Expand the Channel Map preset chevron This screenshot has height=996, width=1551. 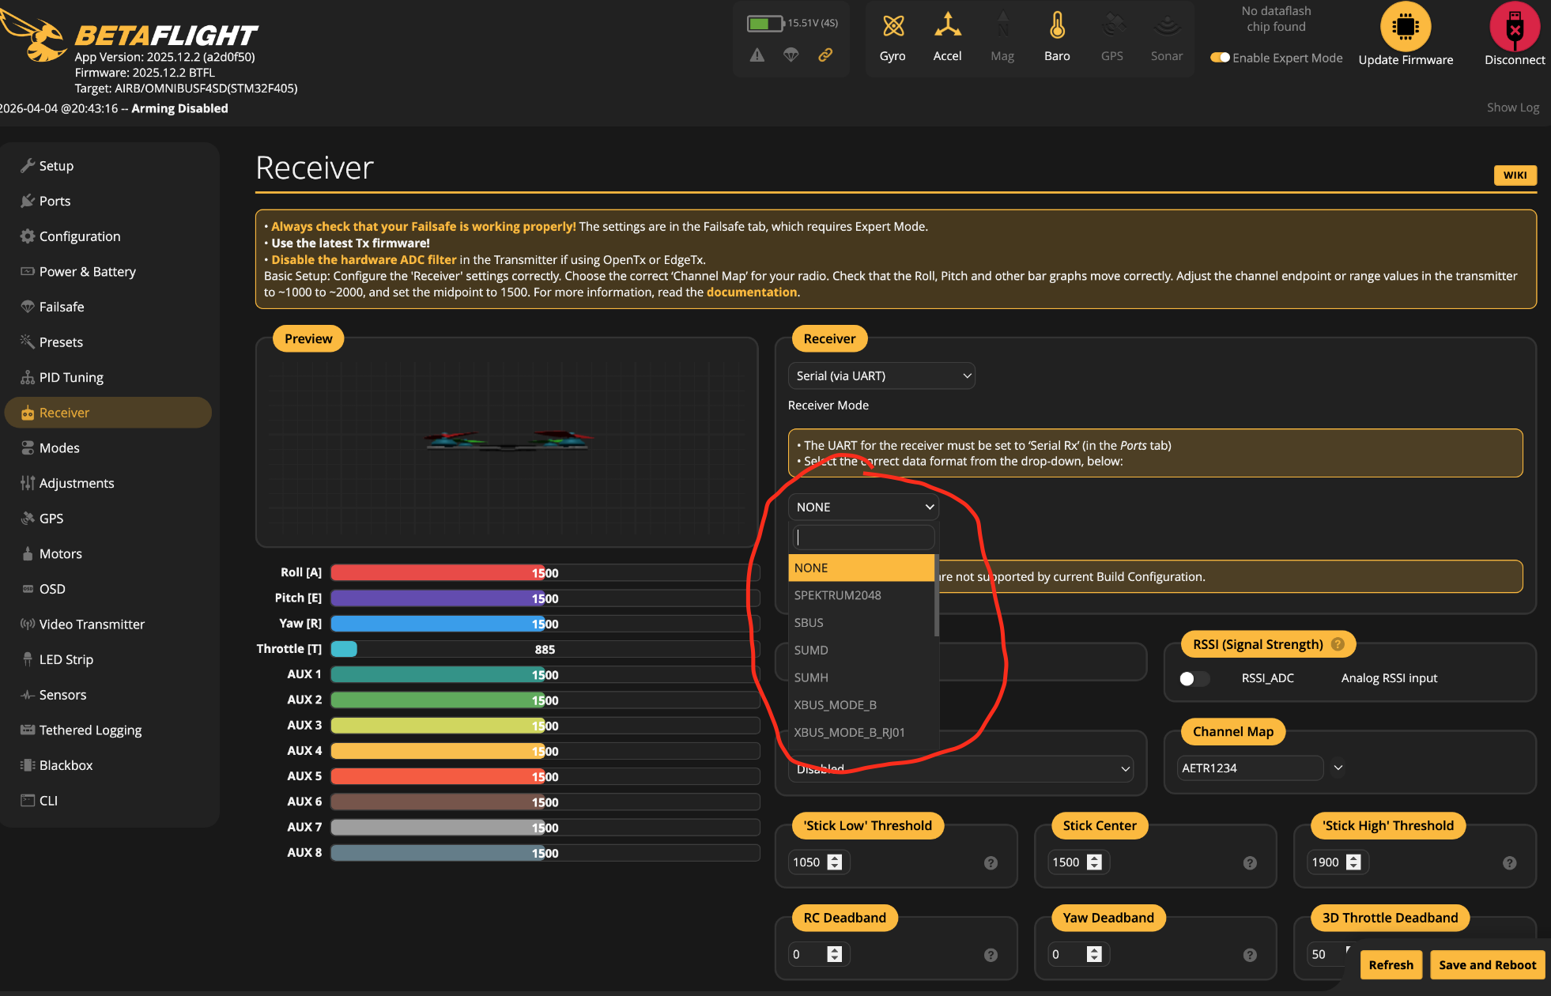coord(1338,768)
